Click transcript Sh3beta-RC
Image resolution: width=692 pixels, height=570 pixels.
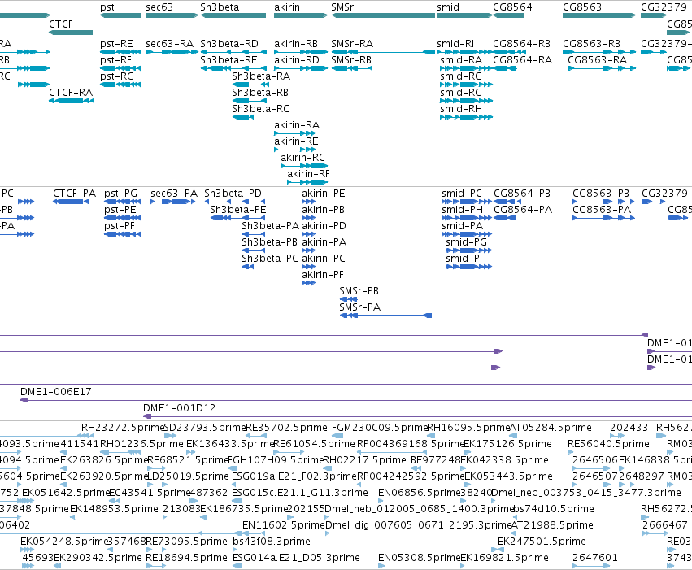point(261,109)
